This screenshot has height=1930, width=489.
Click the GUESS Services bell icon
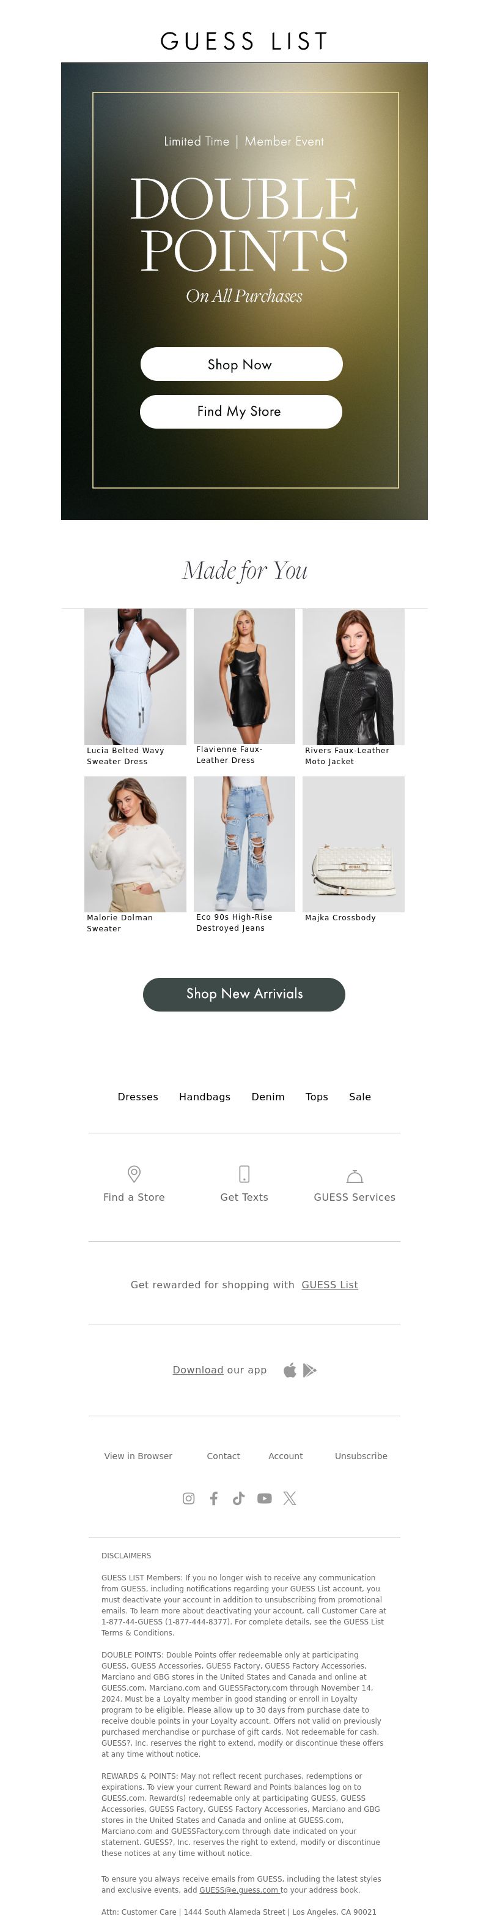click(x=355, y=1176)
